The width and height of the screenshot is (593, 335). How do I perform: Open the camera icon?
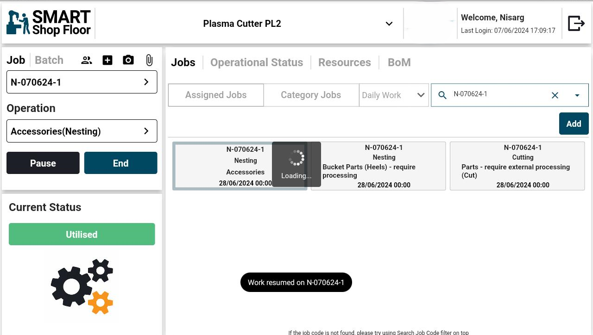click(128, 60)
